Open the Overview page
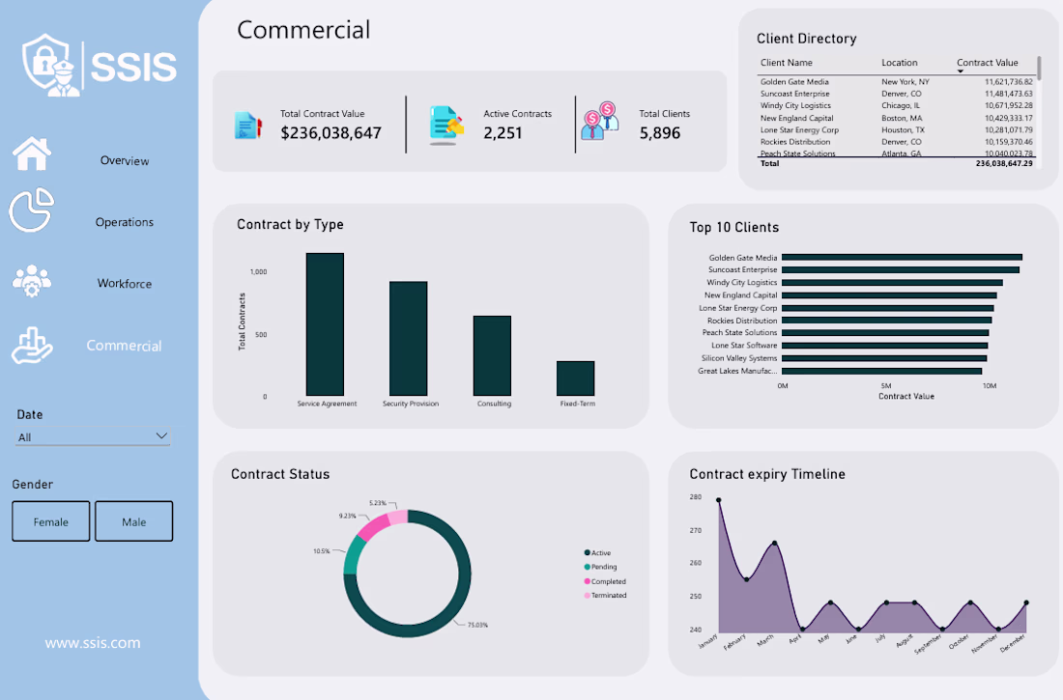1063x700 pixels. pyautogui.click(x=125, y=160)
